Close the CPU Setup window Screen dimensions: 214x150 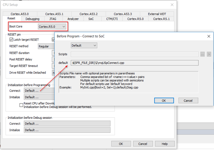tap(172, 5)
